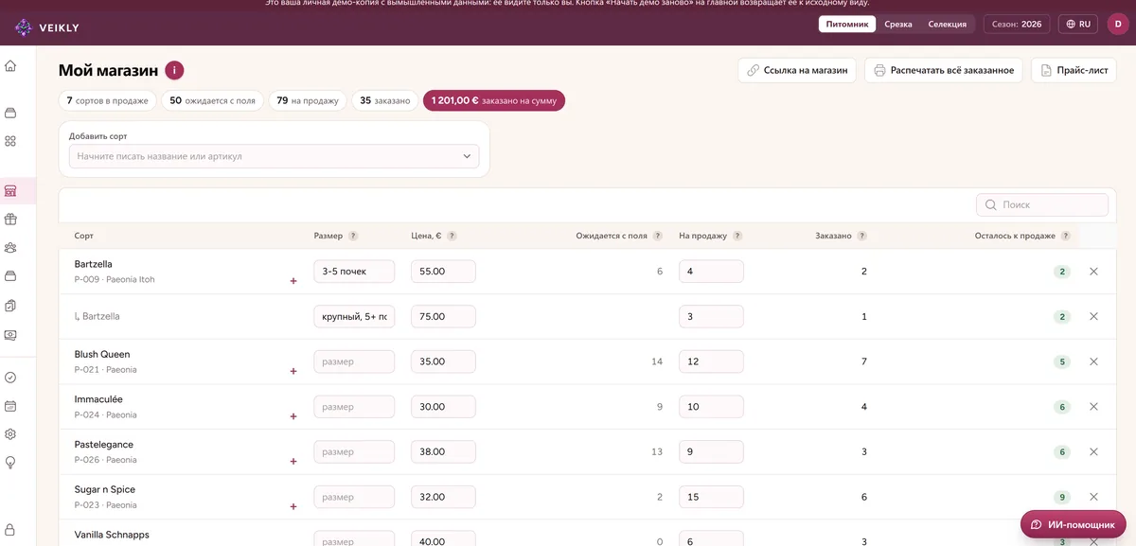Open the RU language selector

pyautogui.click(x=1078, y=24)
